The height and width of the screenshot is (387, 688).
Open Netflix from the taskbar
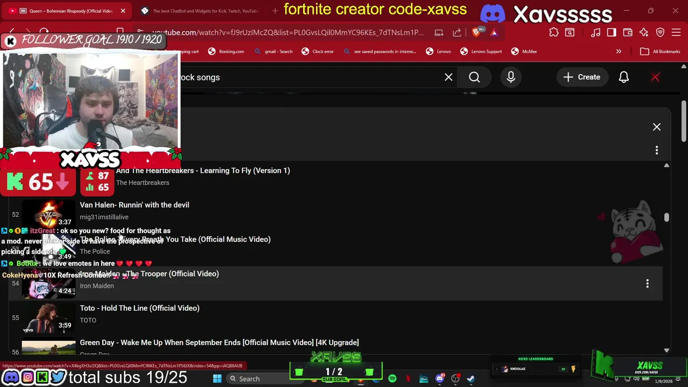(x=408, y=379)
